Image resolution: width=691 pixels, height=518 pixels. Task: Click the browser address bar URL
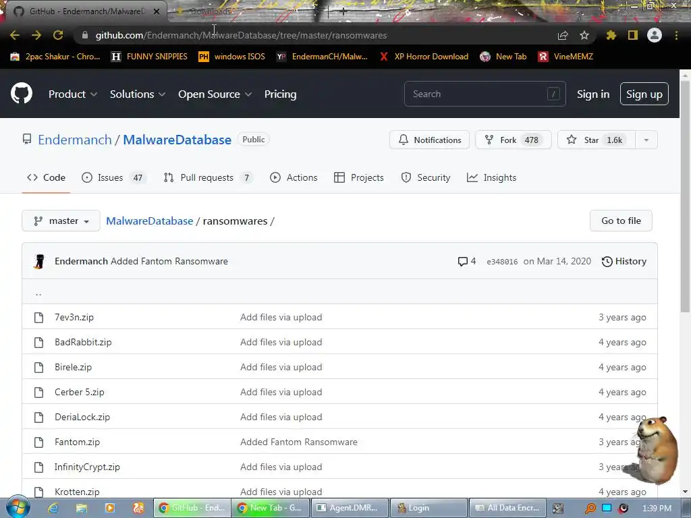click(x=241, y=35)
